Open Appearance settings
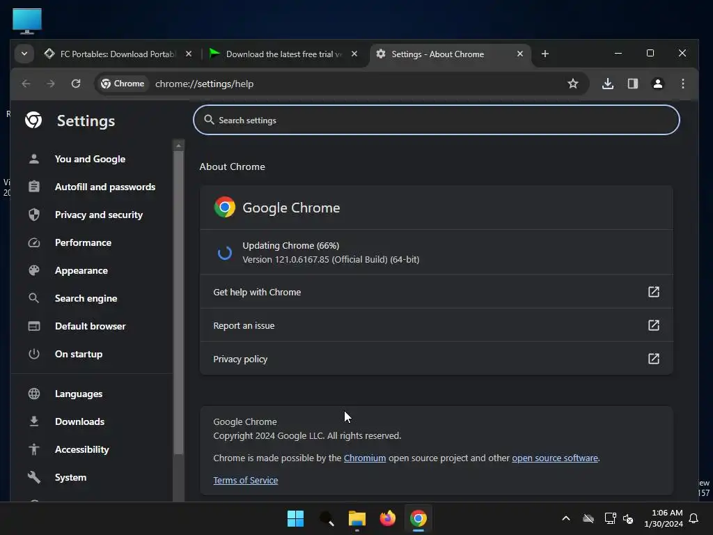The image size is (713, 535). coord(81,270)
